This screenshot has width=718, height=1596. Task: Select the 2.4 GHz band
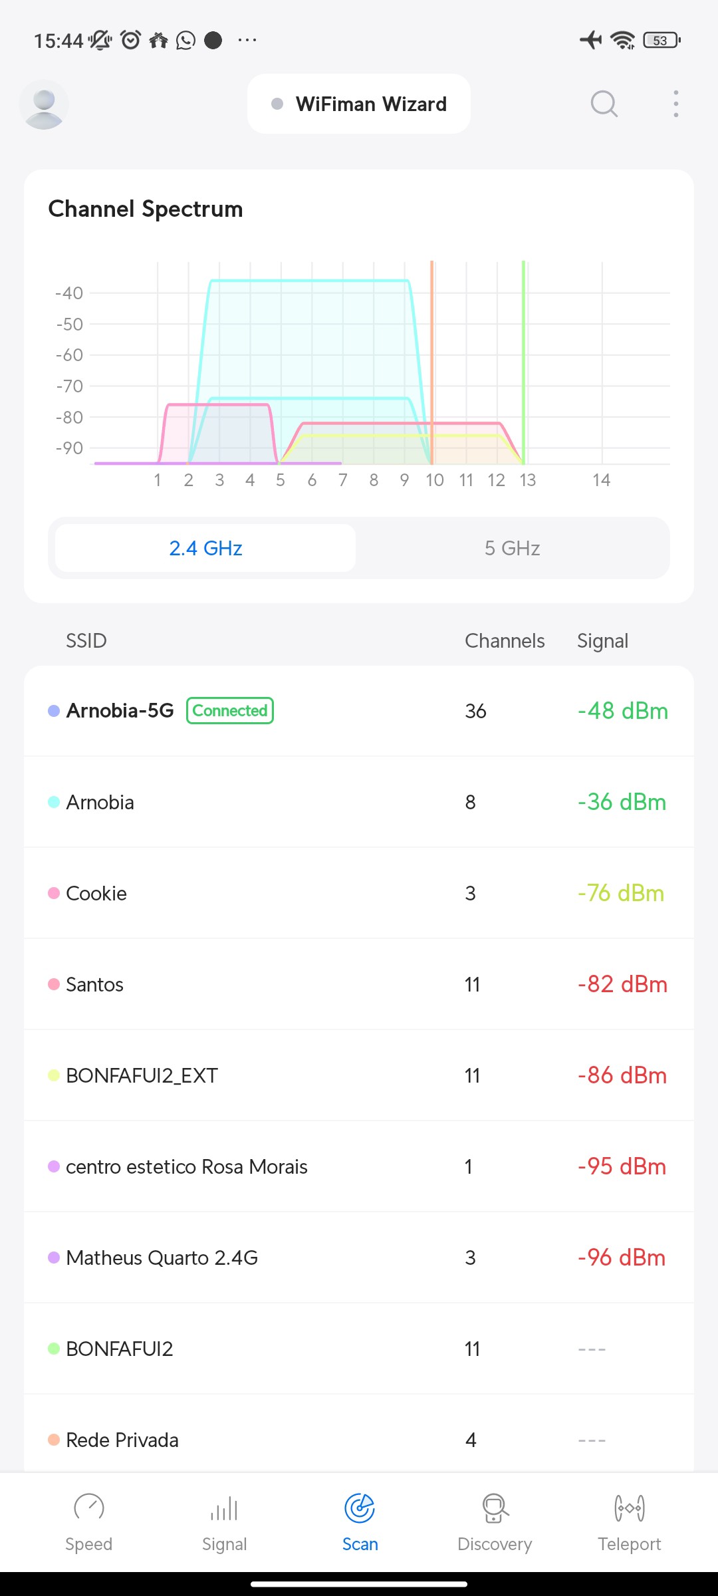(205, 548)
